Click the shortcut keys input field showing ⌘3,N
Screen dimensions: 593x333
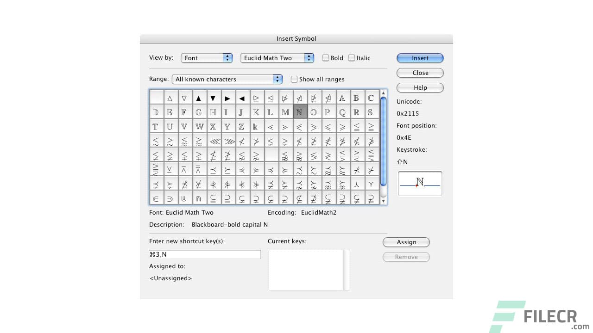tap(204, 254)
